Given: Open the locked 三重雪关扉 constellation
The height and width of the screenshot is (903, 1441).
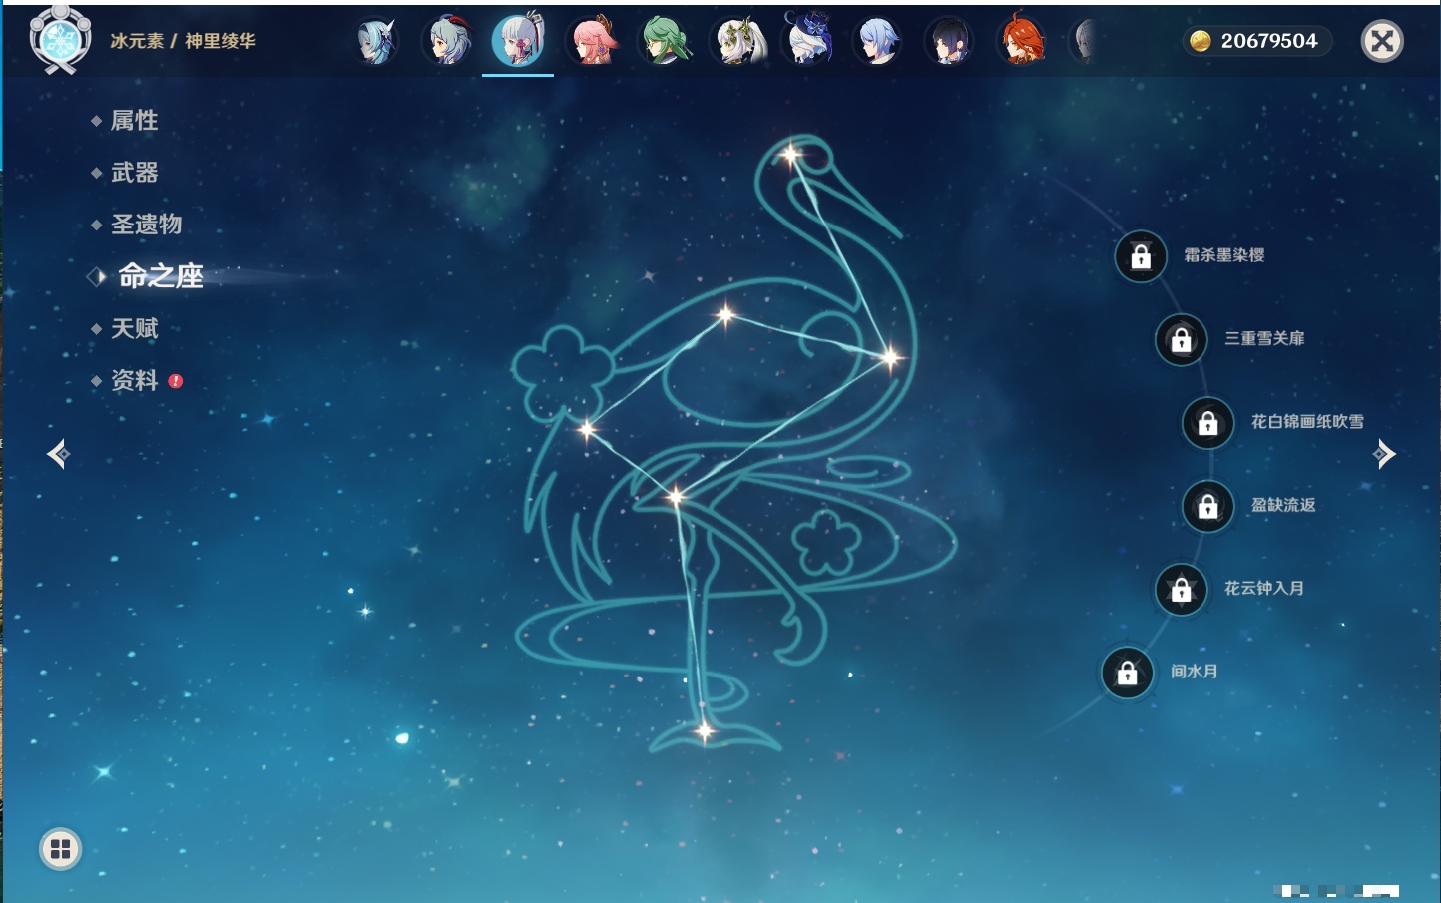Looking at the screenshot, I should [1182, 340].
